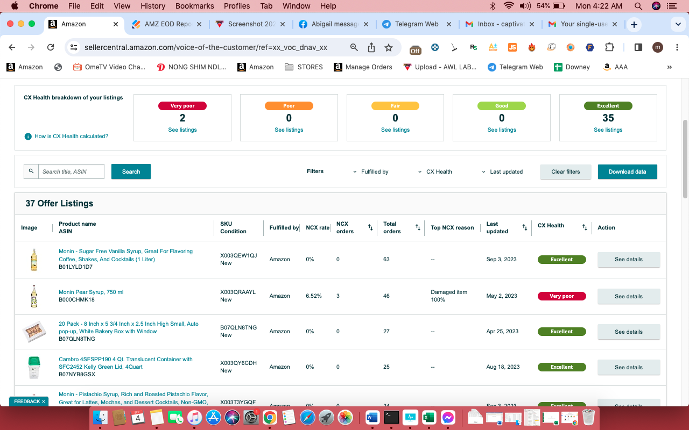Click the Search title, ASIN input field
The width and height of the screenshot is (689, 430).
point(71,171)
